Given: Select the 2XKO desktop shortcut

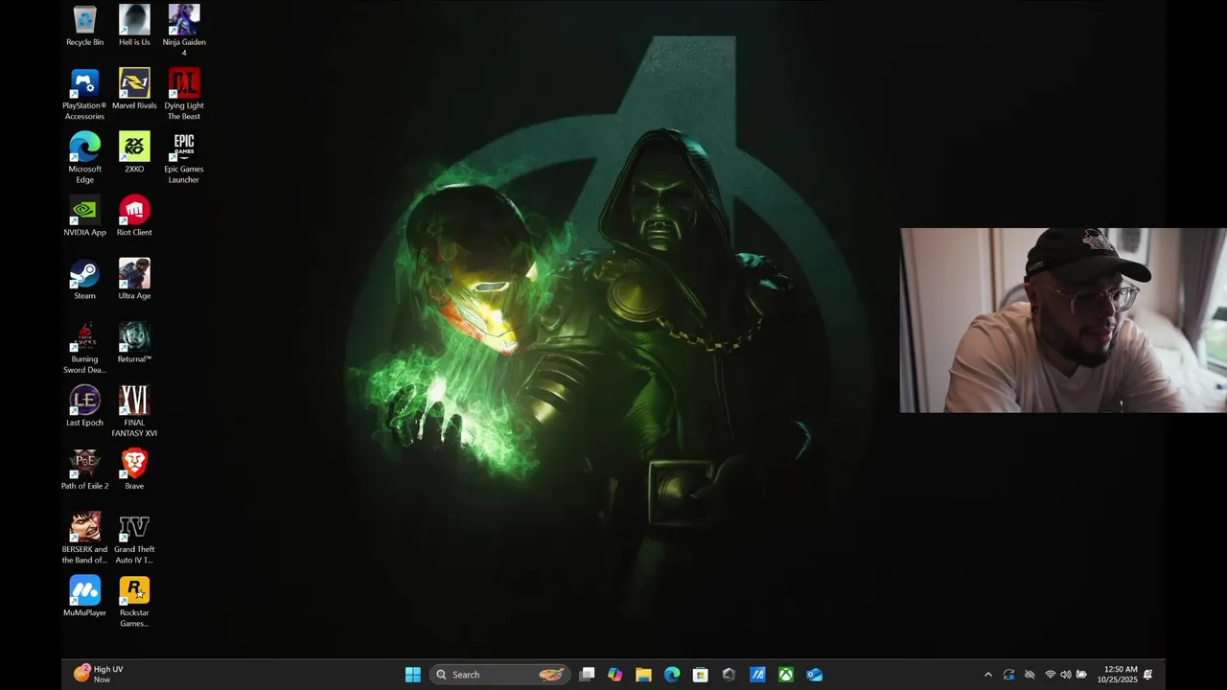Looking at the screenshot, I should (x=134, y=152).
